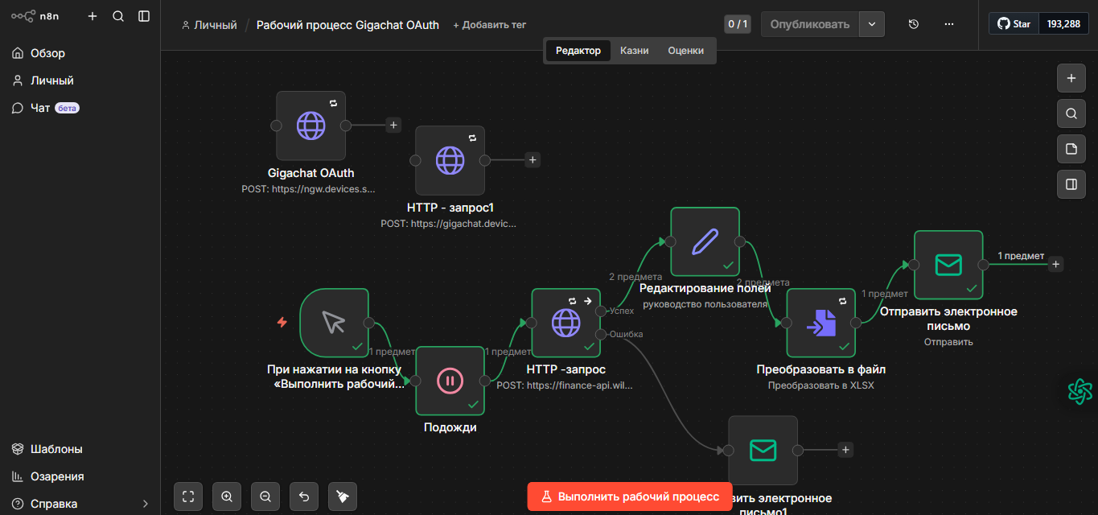Open the three-dots more options menu
The height and width of the screenshot is (515, 1098).
click(x=949, y=24)
